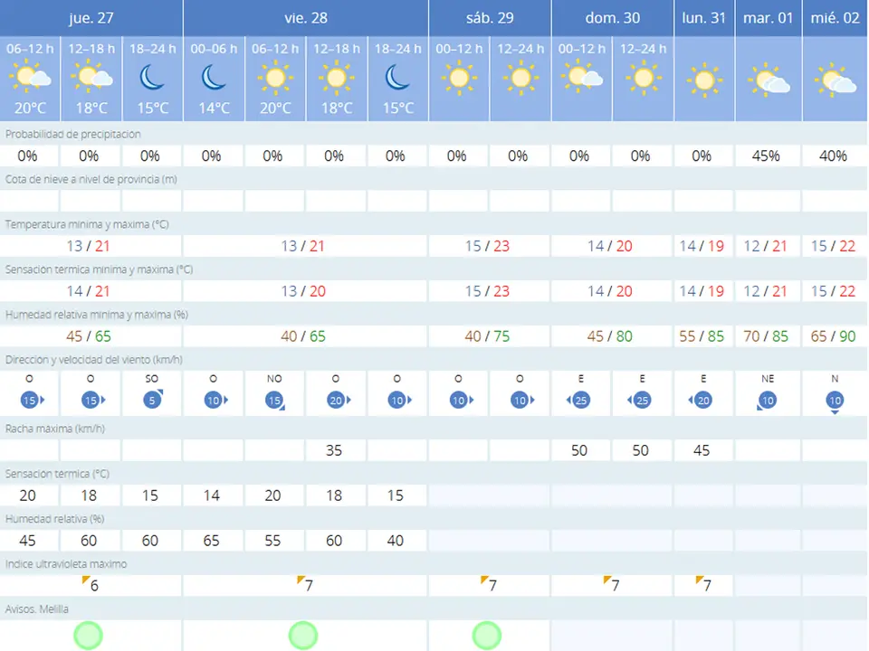
Task: Click the 13 / 20 sensacion termica for vie. 28
Action: 303,291
